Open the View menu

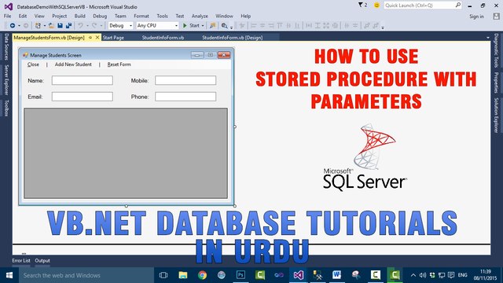click(39, 16)
